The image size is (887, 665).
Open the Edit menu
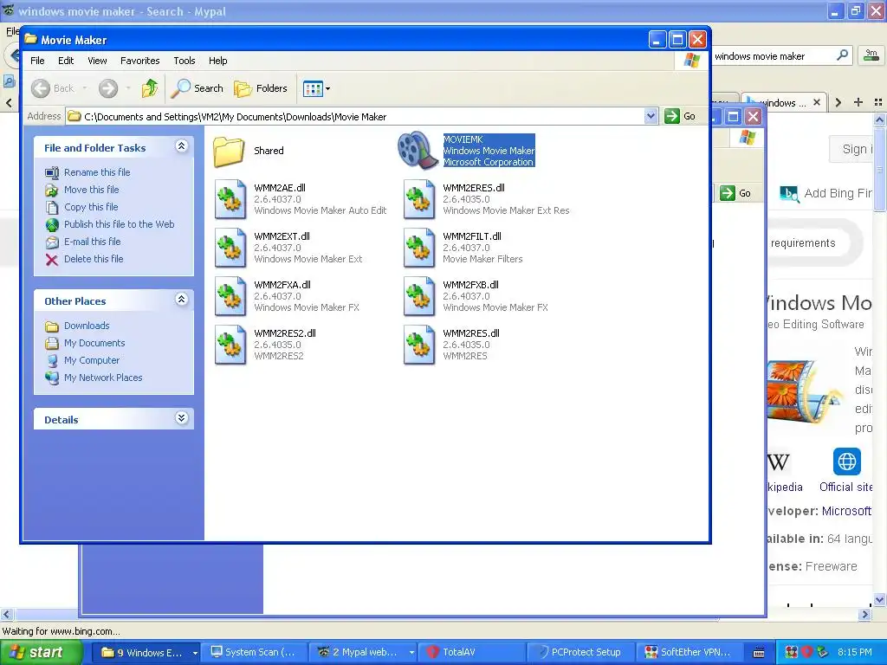(x=66, y=61)
